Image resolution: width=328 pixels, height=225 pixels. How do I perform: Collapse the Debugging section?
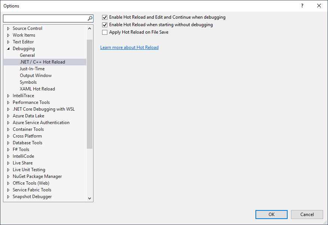(9, 48)
